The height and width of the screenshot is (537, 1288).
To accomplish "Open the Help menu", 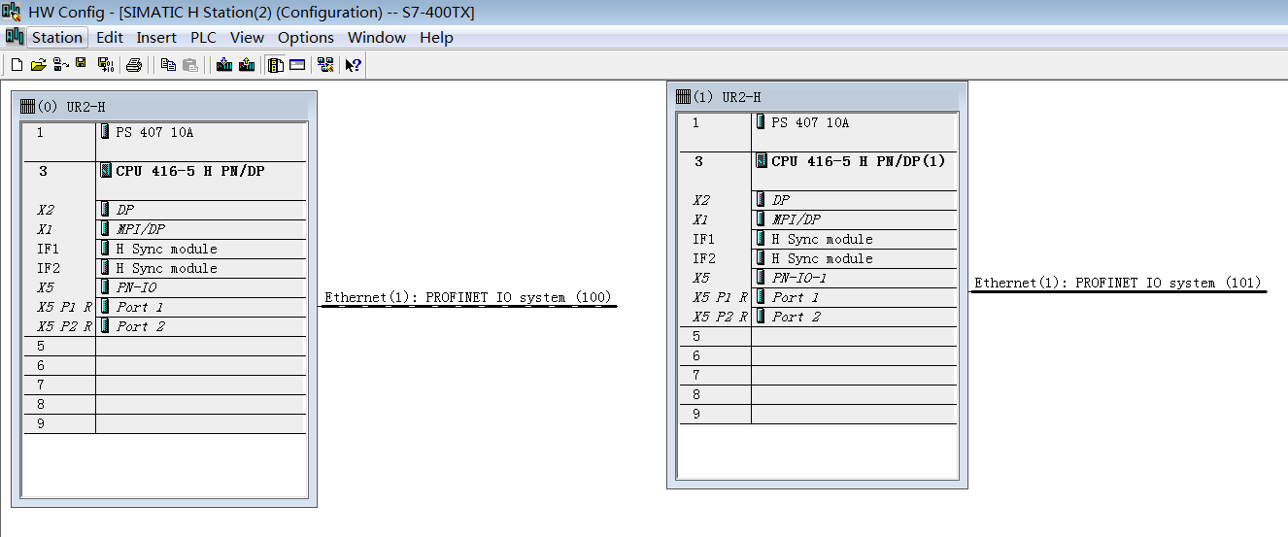I will [436, 38].
